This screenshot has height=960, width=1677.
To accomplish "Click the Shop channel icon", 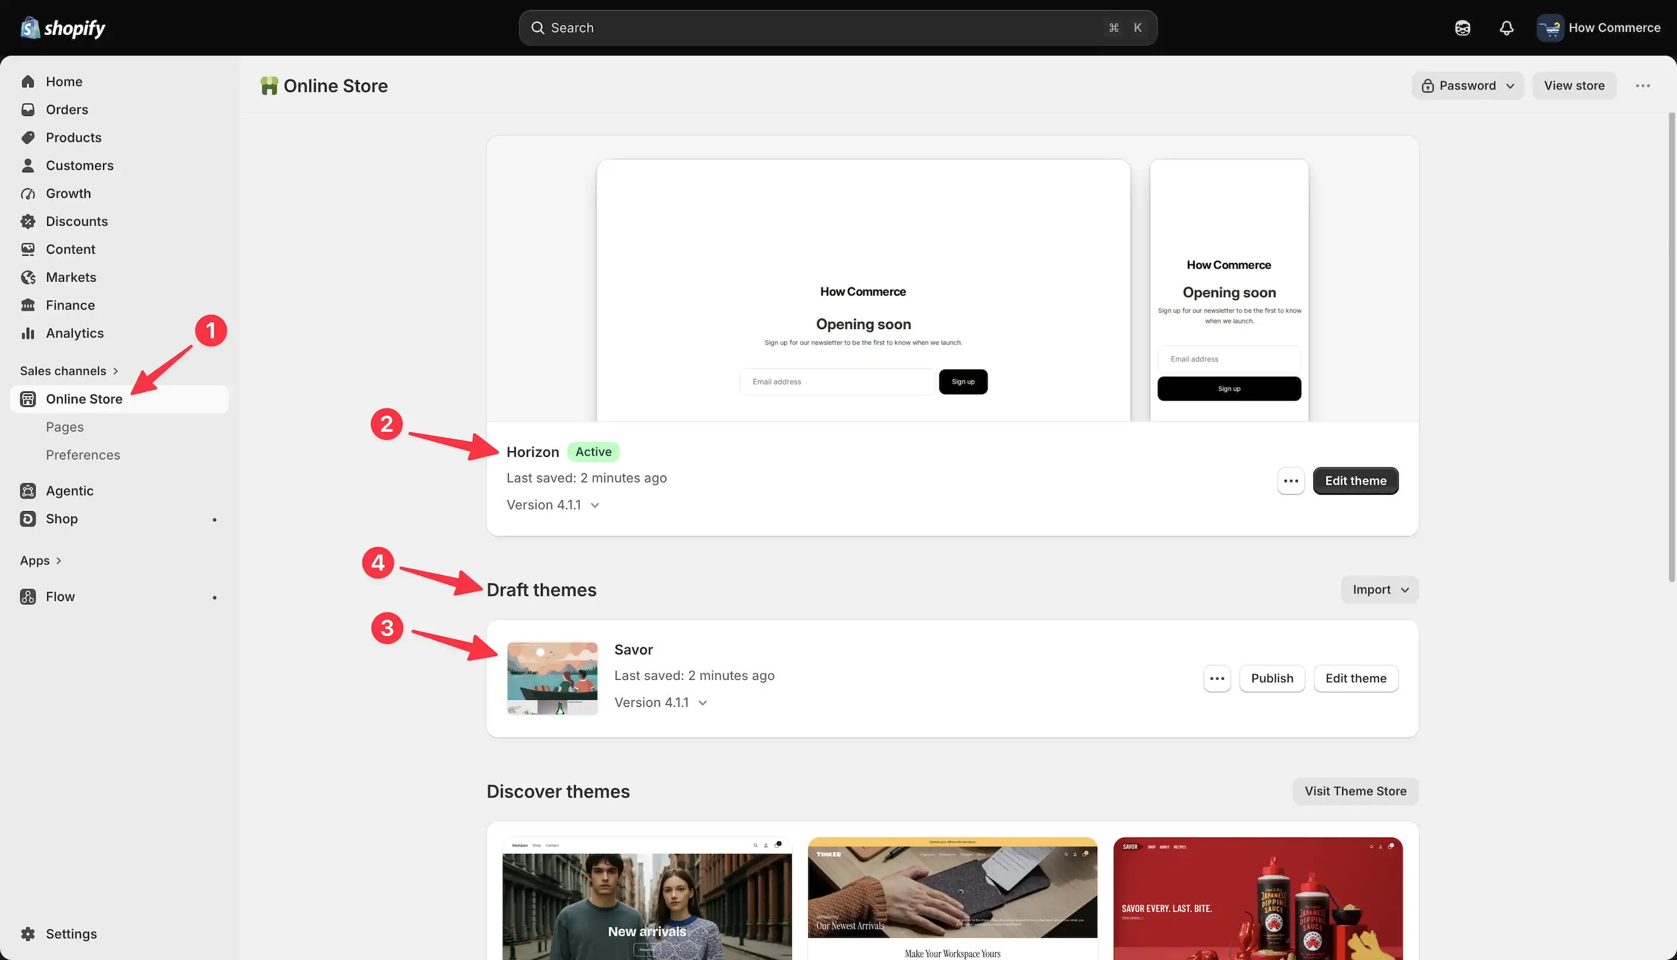I will (x=28, y=519).
